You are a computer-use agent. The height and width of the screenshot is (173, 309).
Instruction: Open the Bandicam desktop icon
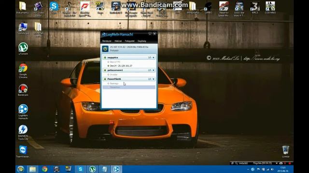tap(23, 90)
